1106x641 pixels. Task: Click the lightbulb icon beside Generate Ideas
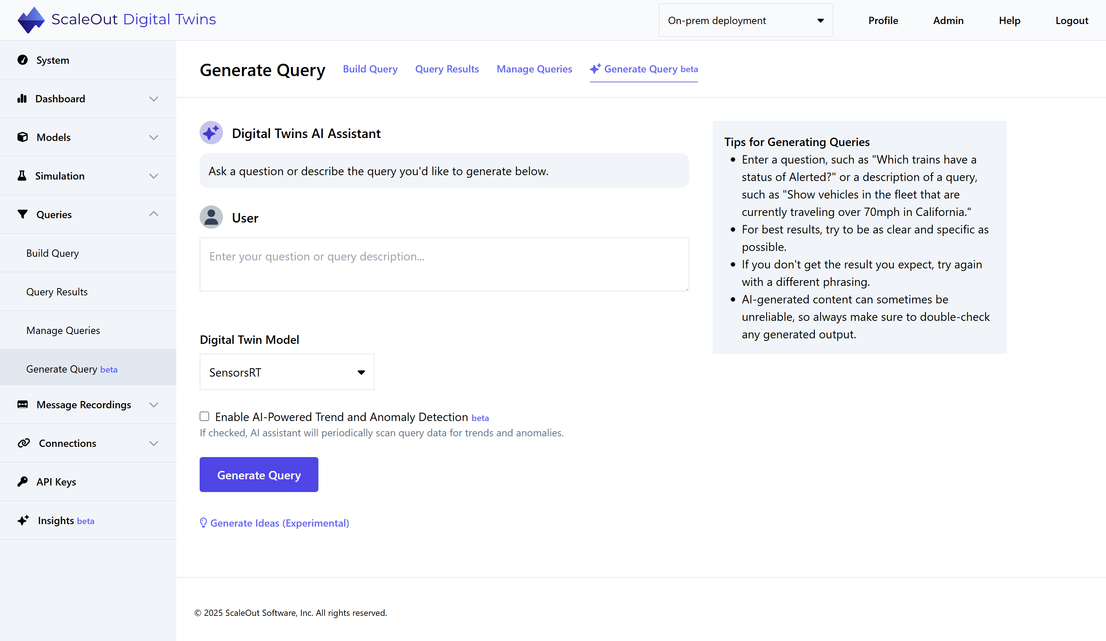[x=203, y=523]
